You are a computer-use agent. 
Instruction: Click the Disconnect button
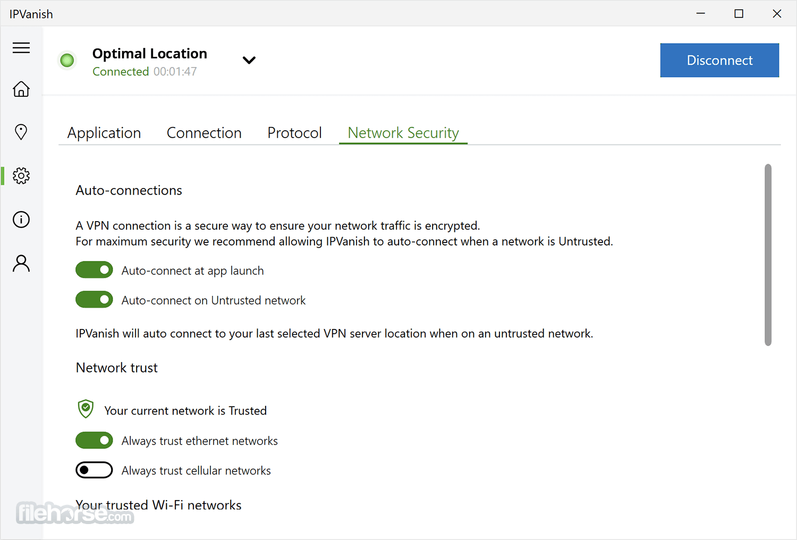click(x=719, y=60)
